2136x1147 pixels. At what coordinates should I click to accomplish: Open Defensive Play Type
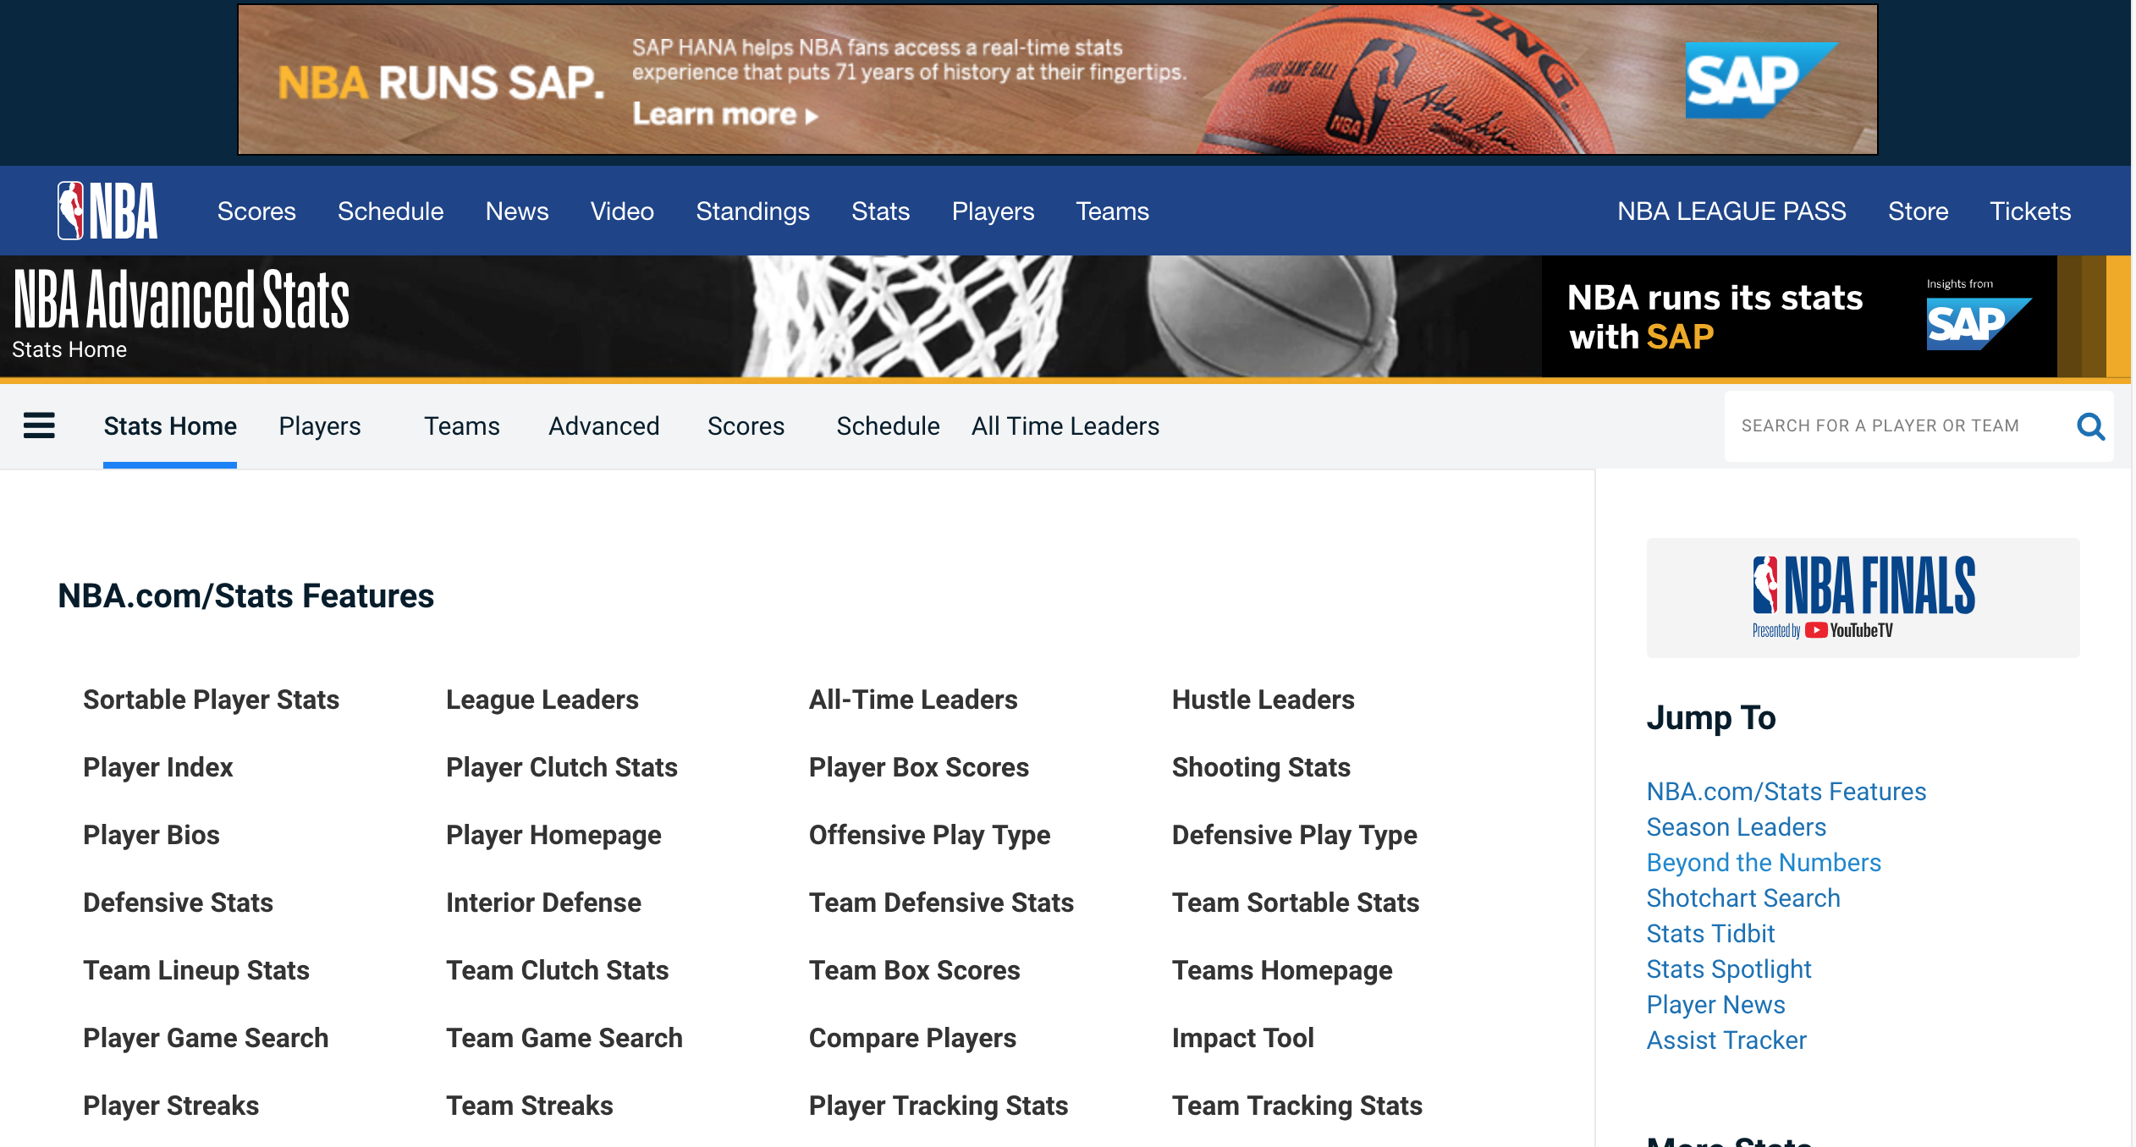1295,835
